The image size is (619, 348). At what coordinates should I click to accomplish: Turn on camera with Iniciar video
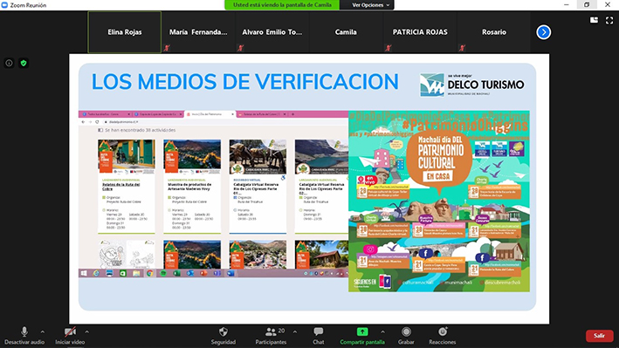coord(70,336)
